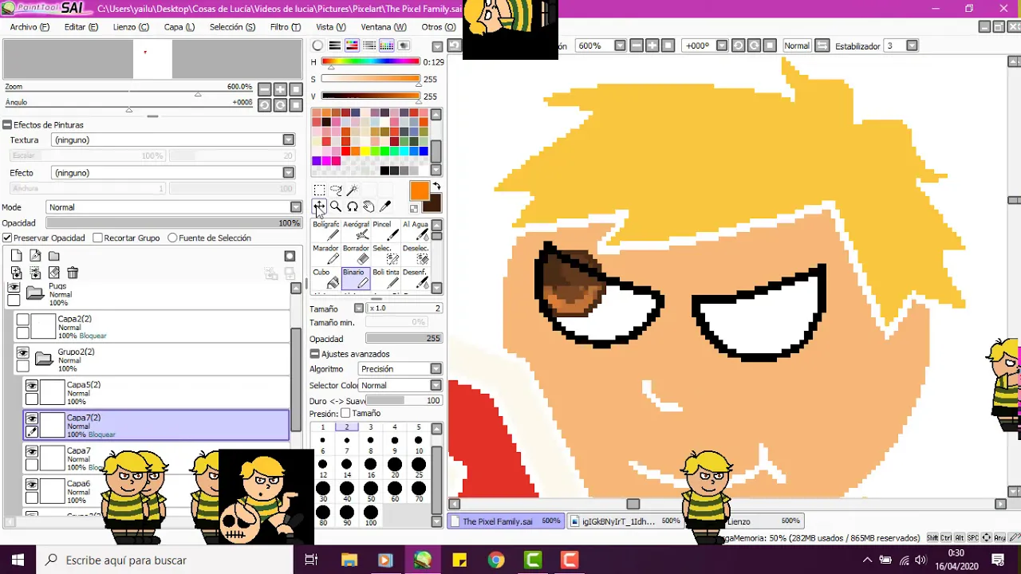Choose the Deselec. deselect pen
This screenshot has height=574, width=1021.
click(x=416, y=254)
